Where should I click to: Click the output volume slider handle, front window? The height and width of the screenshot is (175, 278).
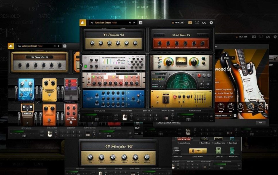(188, 119)
